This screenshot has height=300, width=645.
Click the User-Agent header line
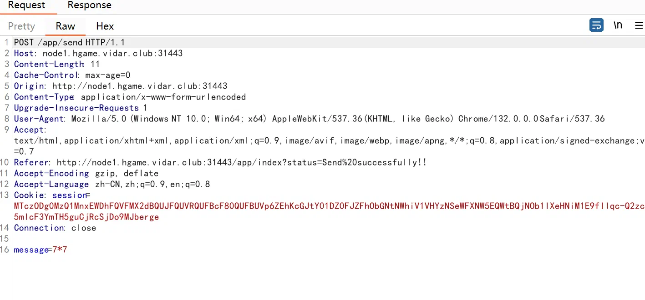point(310,119)
